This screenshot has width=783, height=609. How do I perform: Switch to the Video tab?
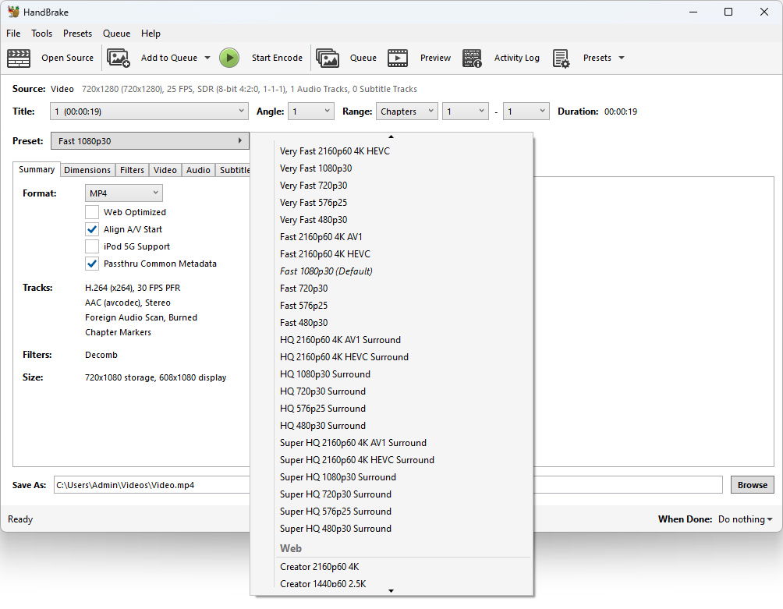(x=165, y=170)
